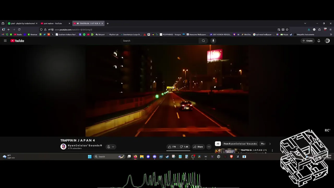
Task: Select From RyanCelsius Sounds chip
Action: point(240,144)
